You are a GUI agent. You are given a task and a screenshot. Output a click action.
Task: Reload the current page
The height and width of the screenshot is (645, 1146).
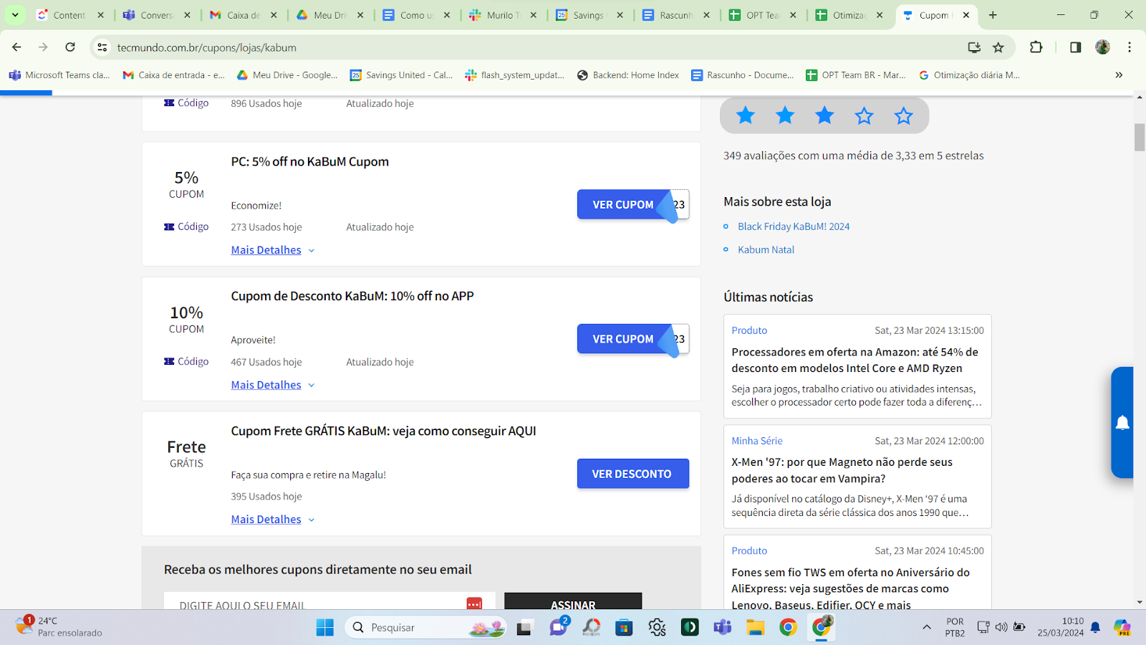70,47
